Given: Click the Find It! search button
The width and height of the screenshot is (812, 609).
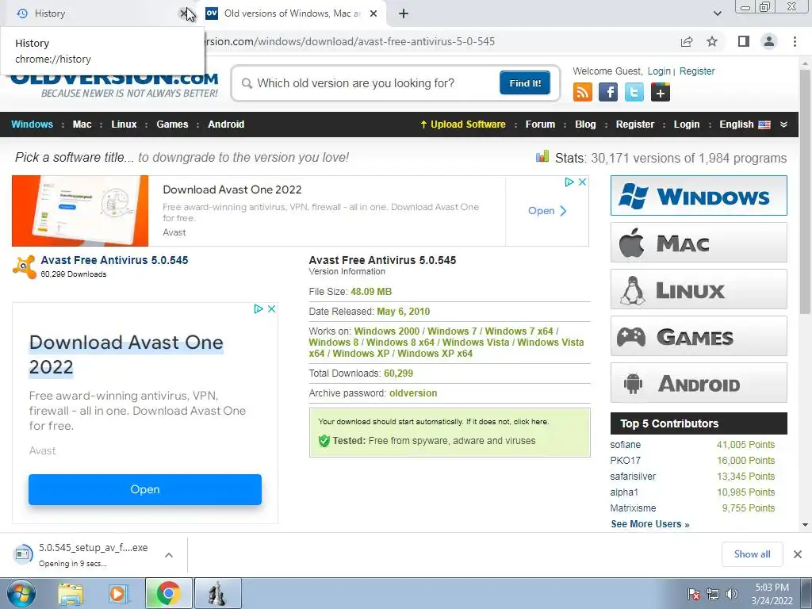Looking at the screenshot, I should 525,82.
